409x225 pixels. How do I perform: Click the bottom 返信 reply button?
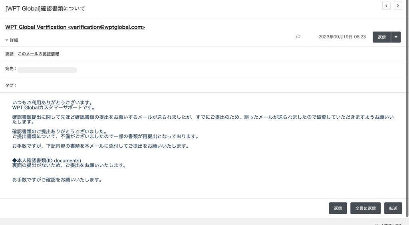[x=338, y=208]
